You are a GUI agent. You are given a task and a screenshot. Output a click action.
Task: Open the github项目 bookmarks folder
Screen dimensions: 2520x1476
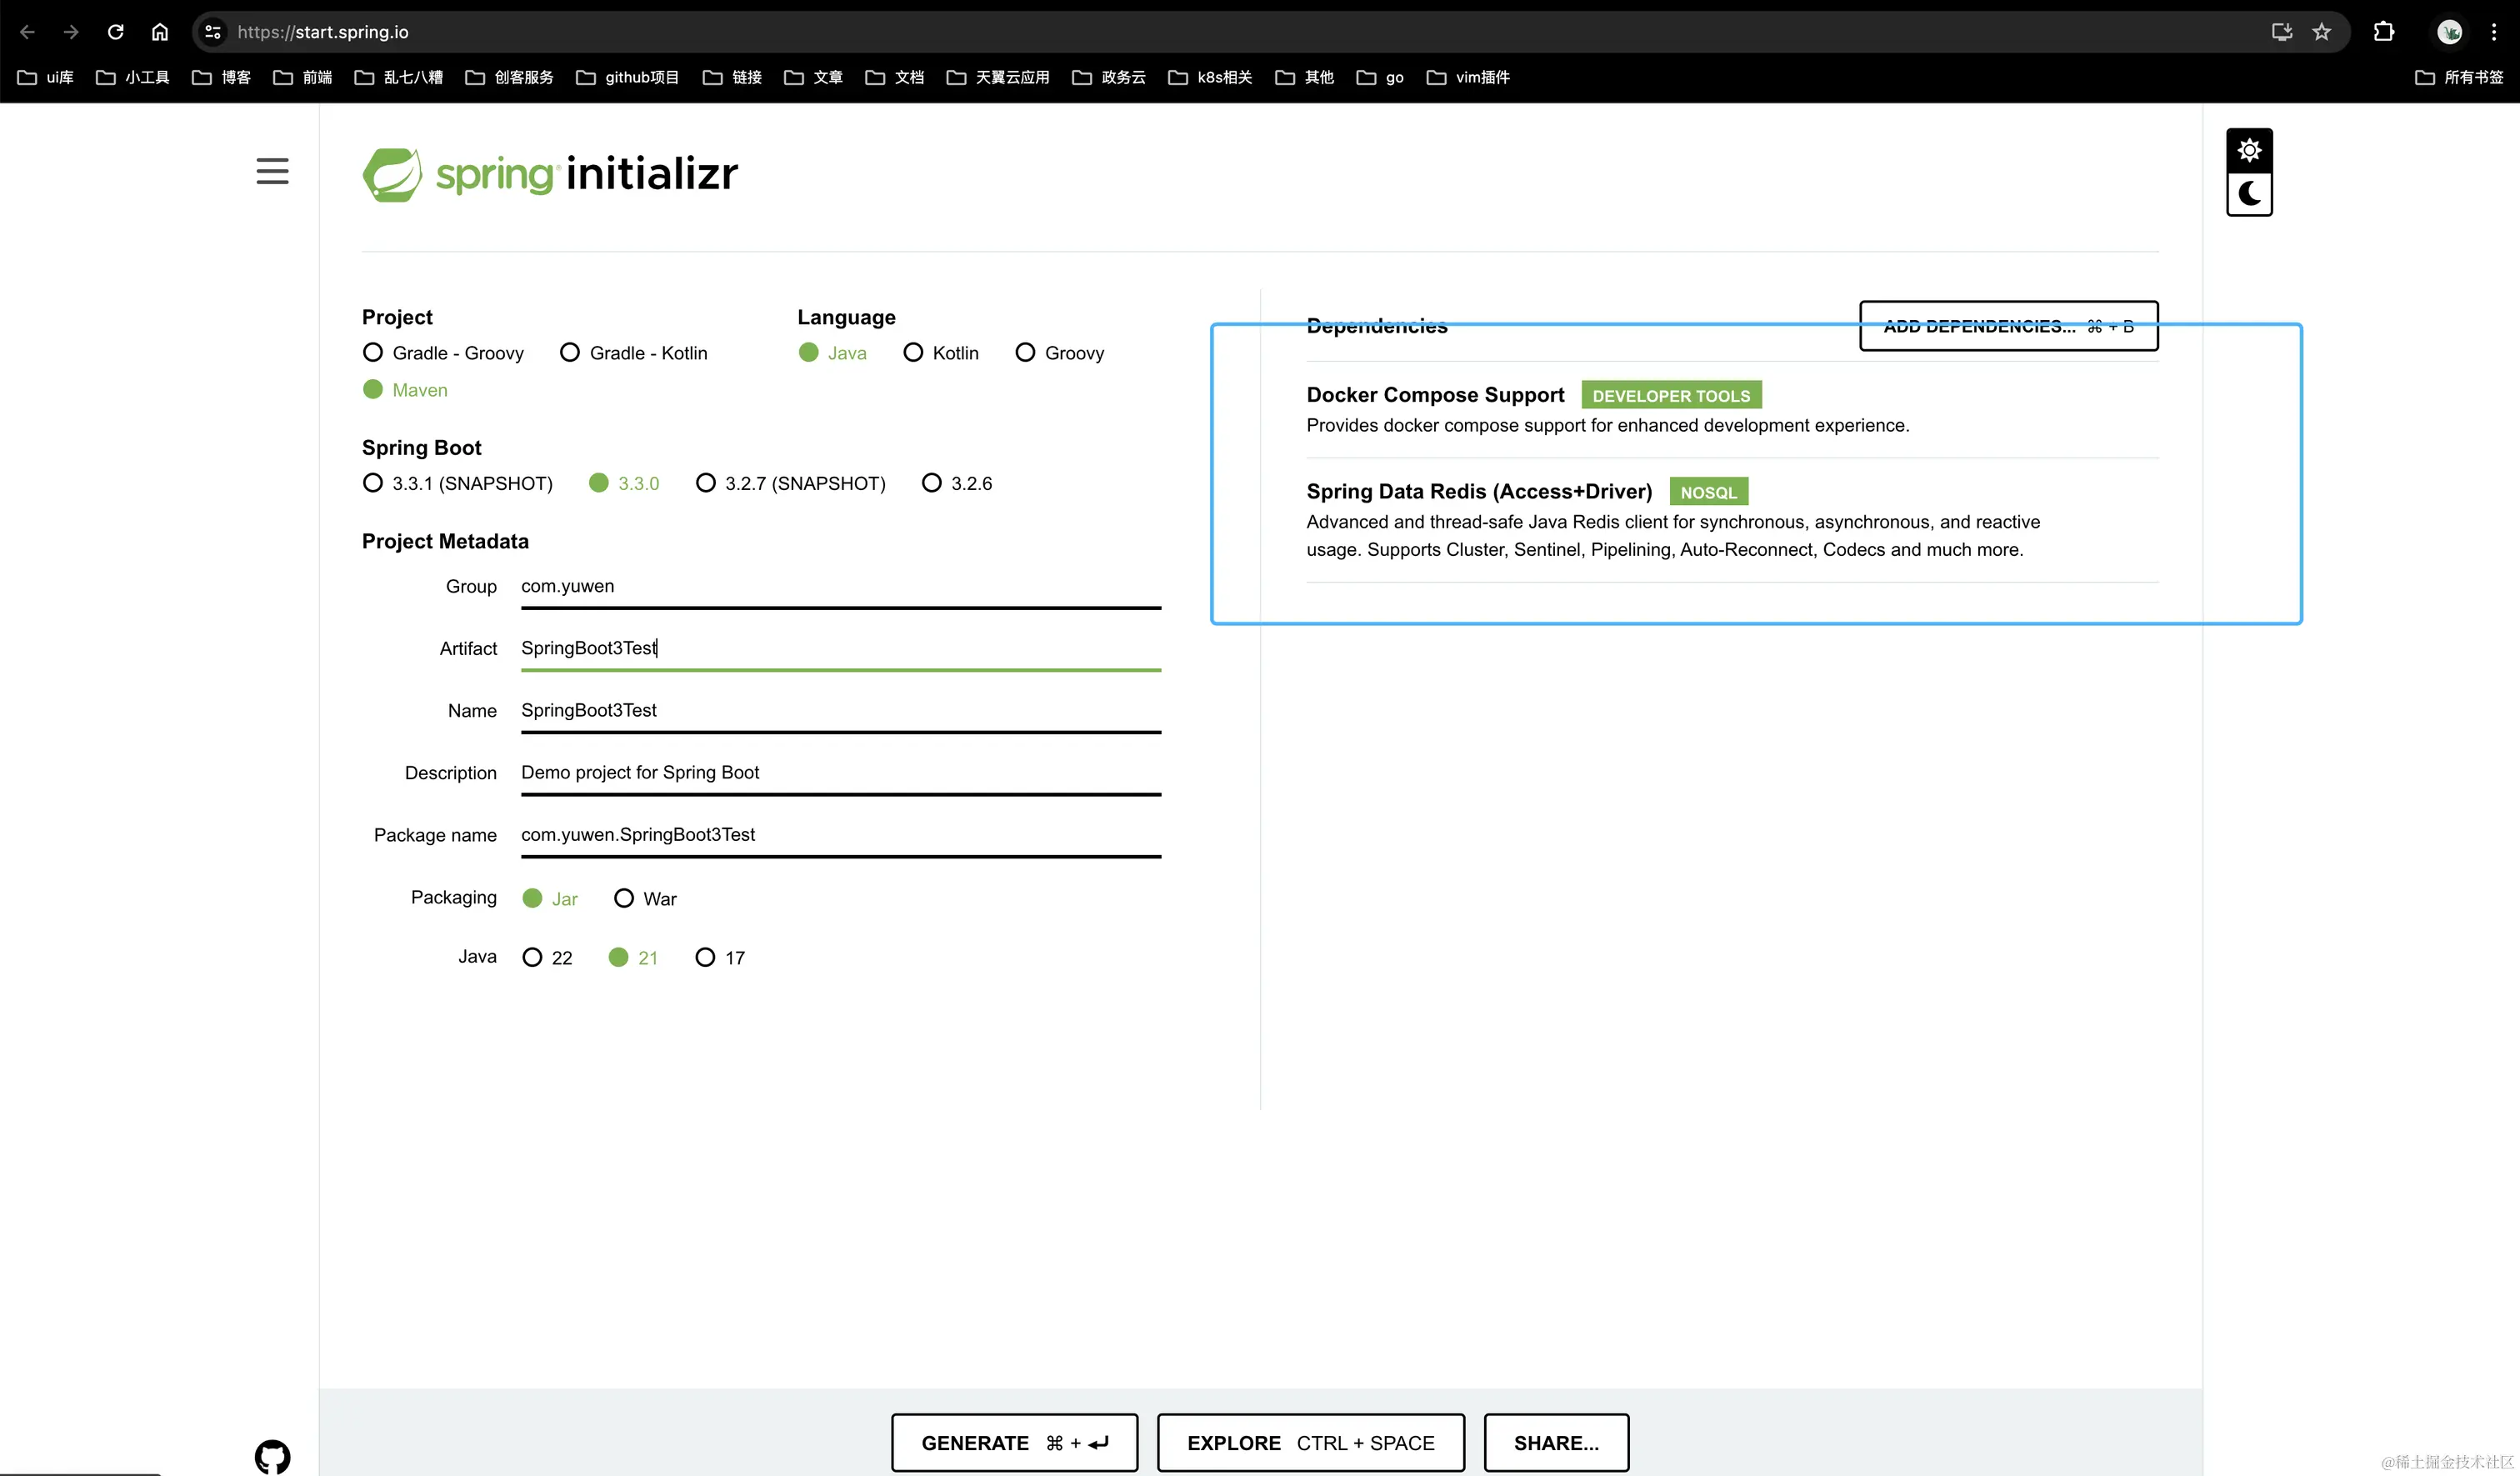(x=628, y=77)
